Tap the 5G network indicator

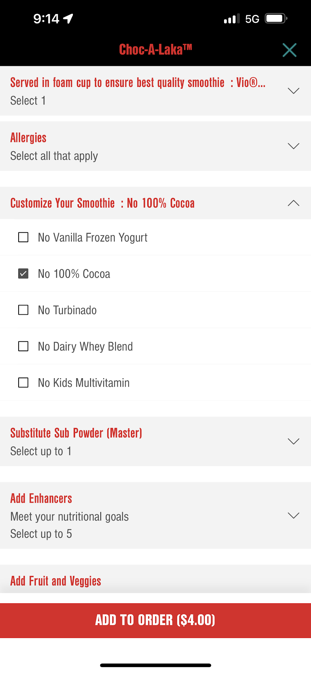coord(252,19)
